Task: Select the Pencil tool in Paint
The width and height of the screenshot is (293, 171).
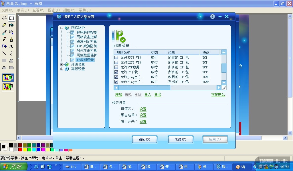Action: pyautogui.click(x=4, y=39)
